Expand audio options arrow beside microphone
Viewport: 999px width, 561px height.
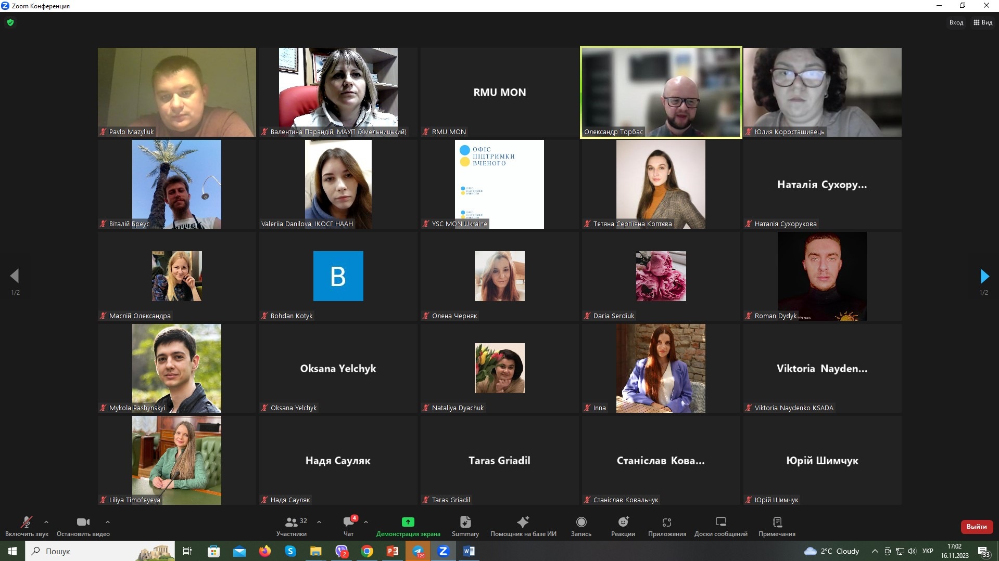click(x=46, y=522)
